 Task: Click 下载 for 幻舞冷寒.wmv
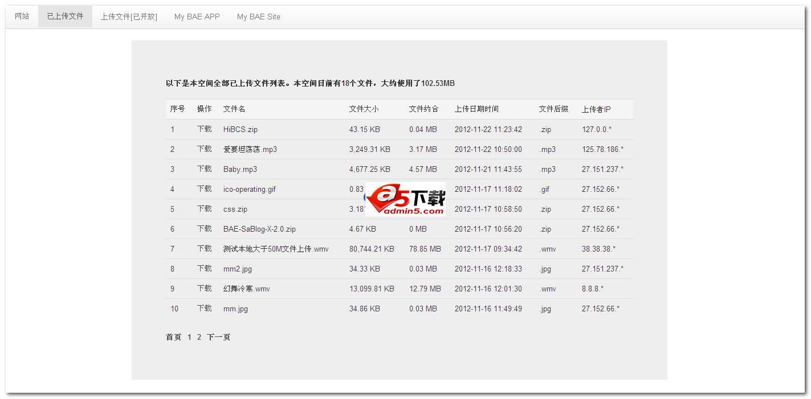(x=204, y=289)
